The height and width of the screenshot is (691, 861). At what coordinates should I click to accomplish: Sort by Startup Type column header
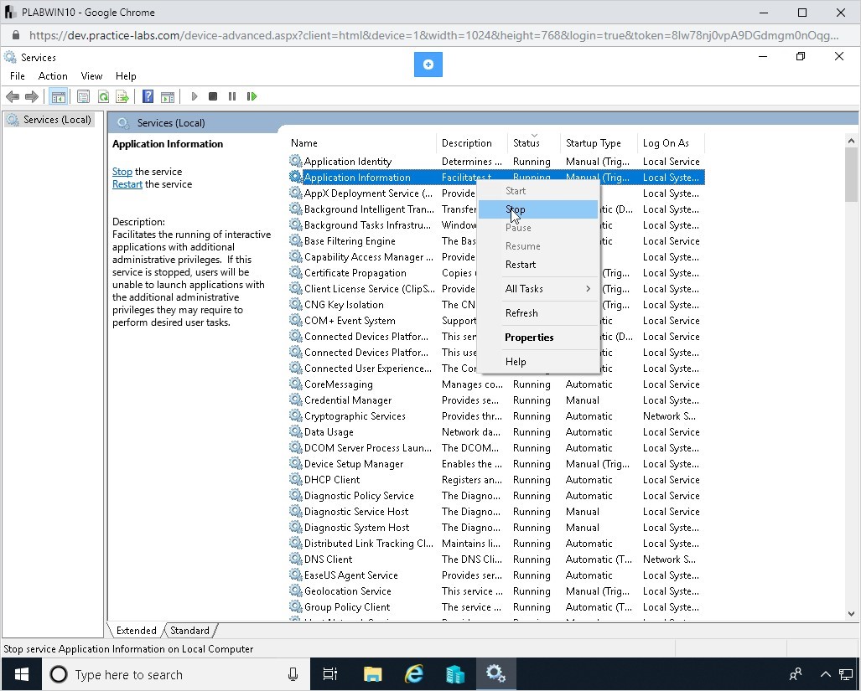tap(599, 143)
